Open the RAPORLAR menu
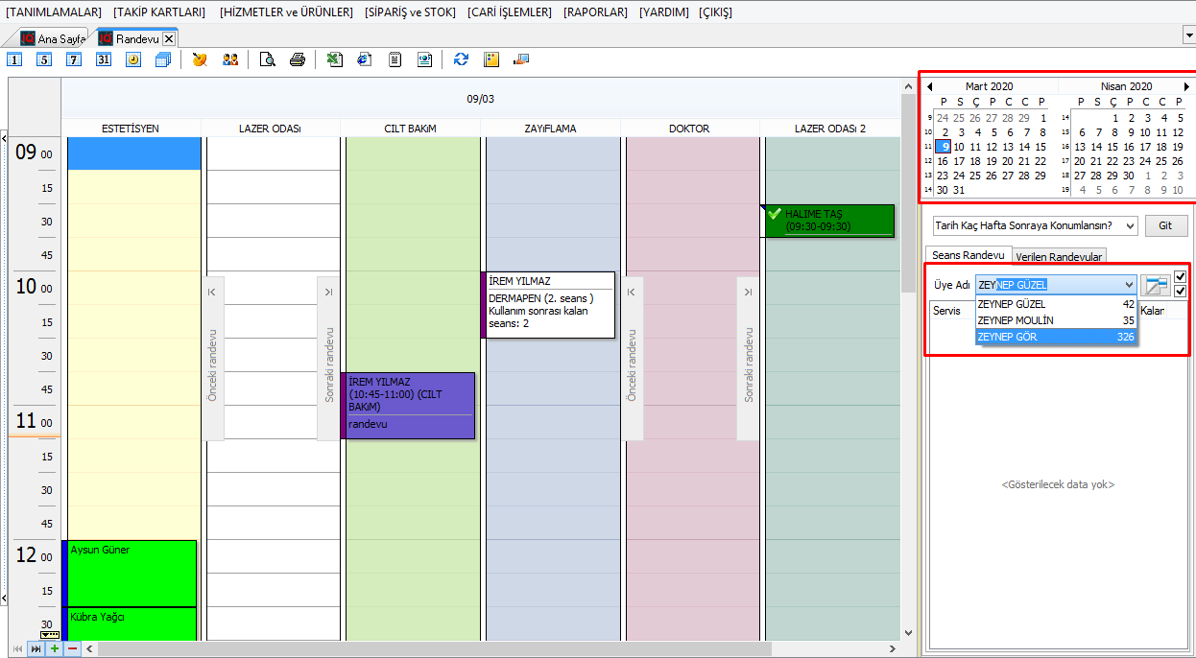1196x658 pixels. click(595, 12)
